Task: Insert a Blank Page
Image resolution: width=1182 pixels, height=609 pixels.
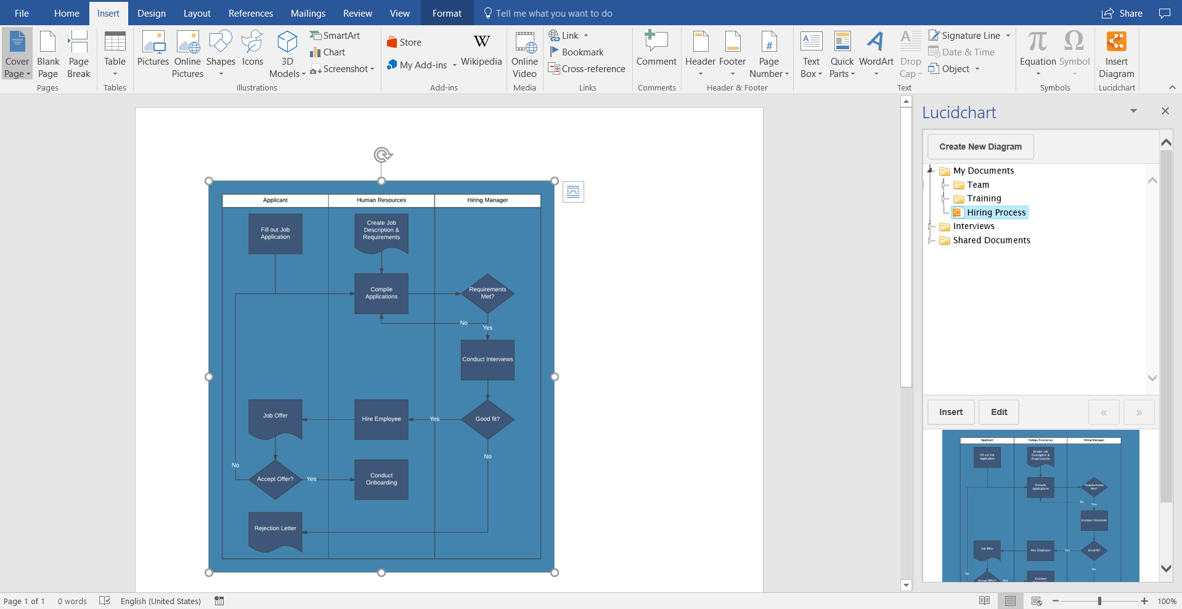Action: 48,54
